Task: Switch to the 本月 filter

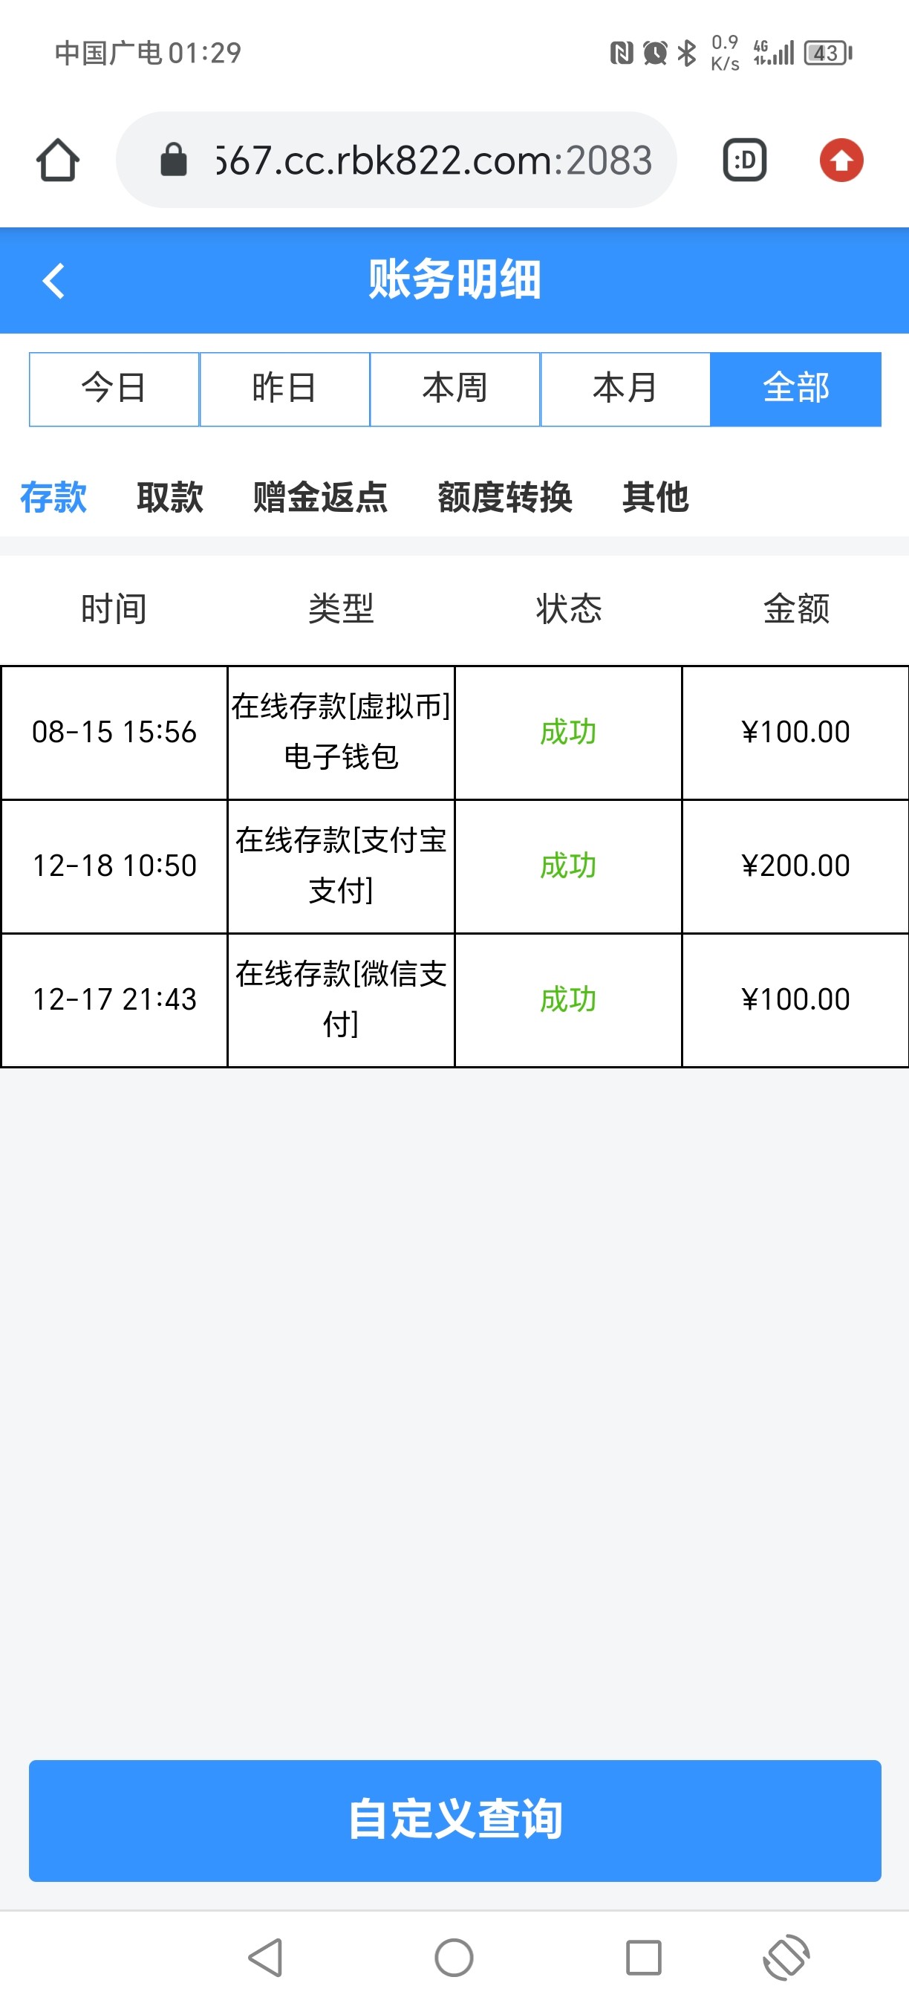Action: click(x=625, y=389)
